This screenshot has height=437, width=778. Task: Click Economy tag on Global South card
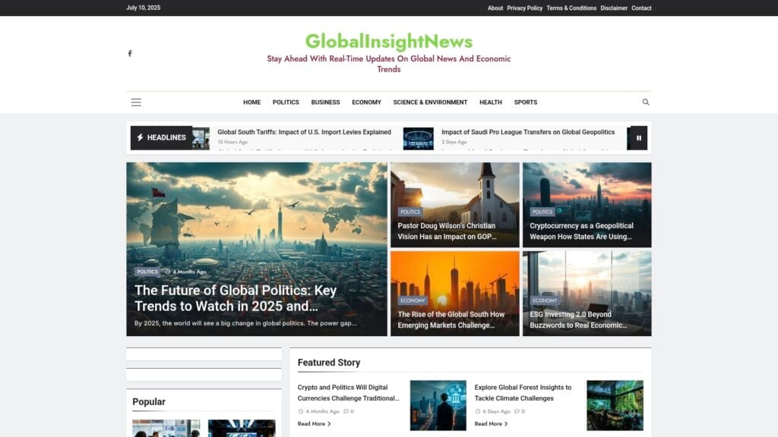413,300
